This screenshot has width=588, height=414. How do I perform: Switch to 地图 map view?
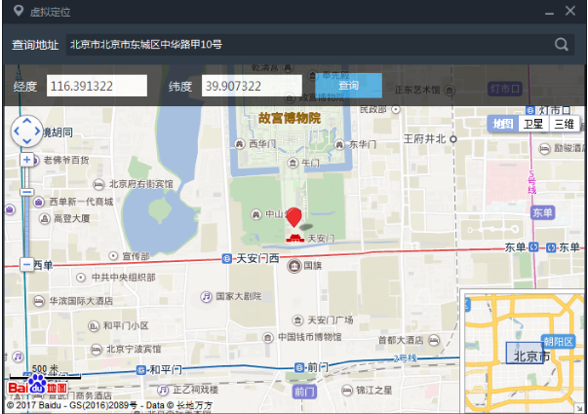[x=502, y=124]
